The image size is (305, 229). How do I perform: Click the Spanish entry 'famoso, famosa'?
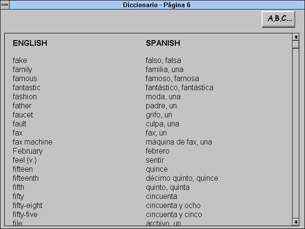click(173, 79)
